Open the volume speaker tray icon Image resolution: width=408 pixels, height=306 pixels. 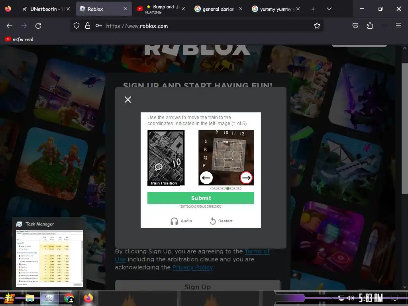351,298
